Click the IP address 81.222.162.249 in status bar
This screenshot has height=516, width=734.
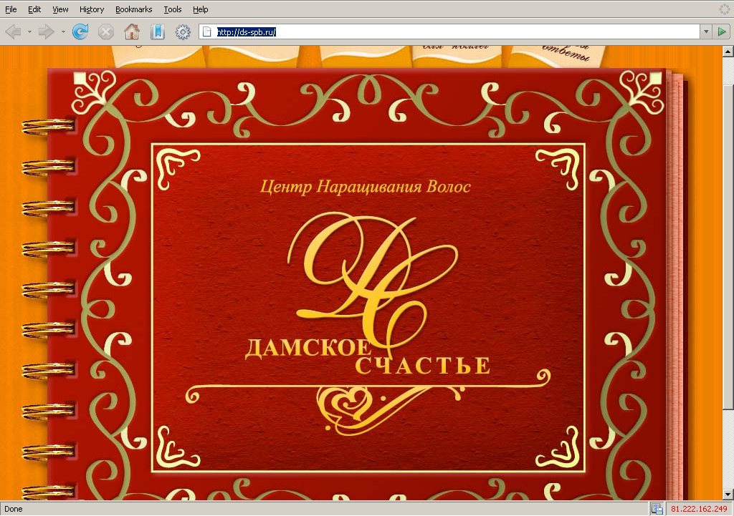pos(699,509)
